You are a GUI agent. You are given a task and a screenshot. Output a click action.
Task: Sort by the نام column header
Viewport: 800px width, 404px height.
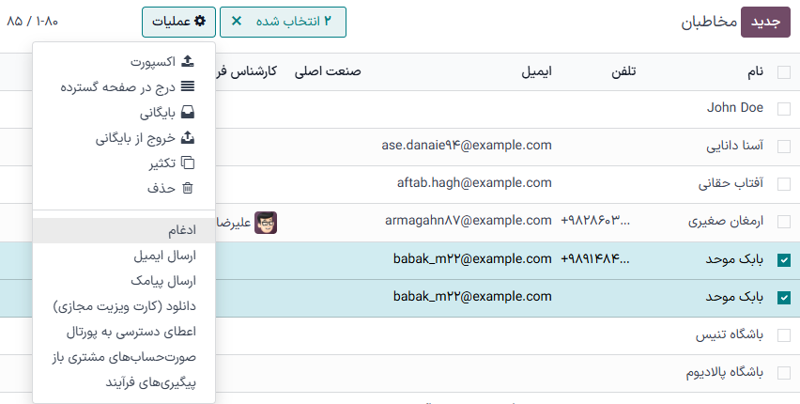click(x=754, y=71)
